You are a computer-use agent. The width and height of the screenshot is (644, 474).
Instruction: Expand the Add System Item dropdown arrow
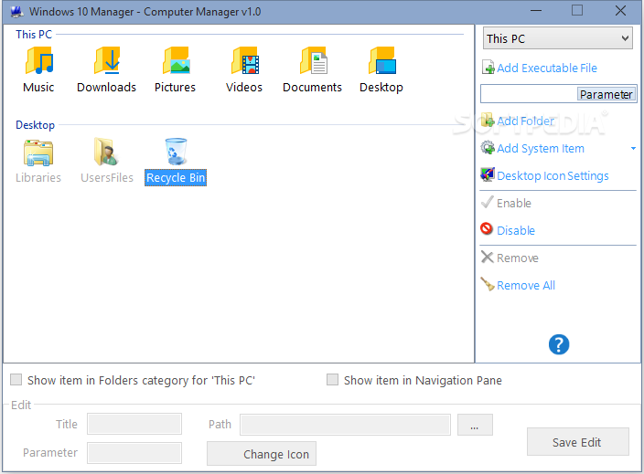pyautogui.click(x=633, y=149)
